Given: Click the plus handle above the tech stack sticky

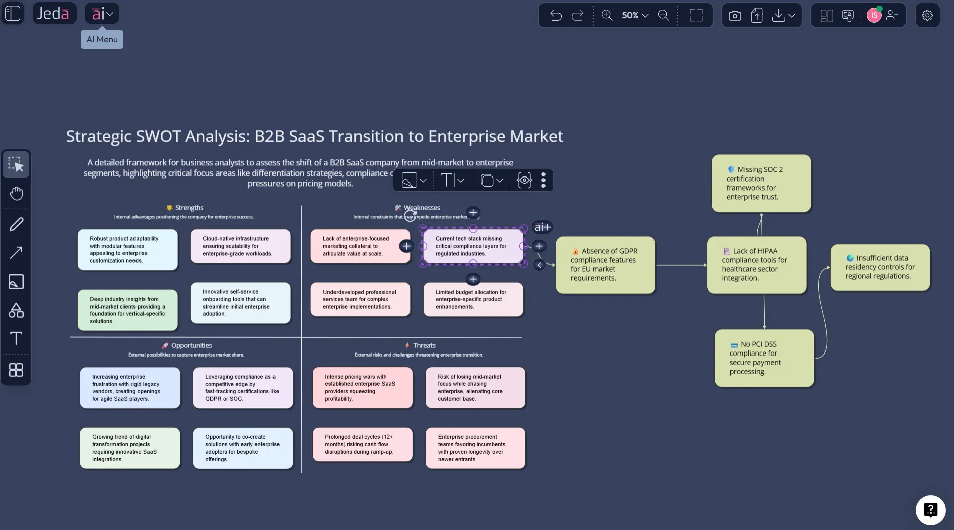Looking at the screenshot, I should pyautogui.click(x=472, y=213).
